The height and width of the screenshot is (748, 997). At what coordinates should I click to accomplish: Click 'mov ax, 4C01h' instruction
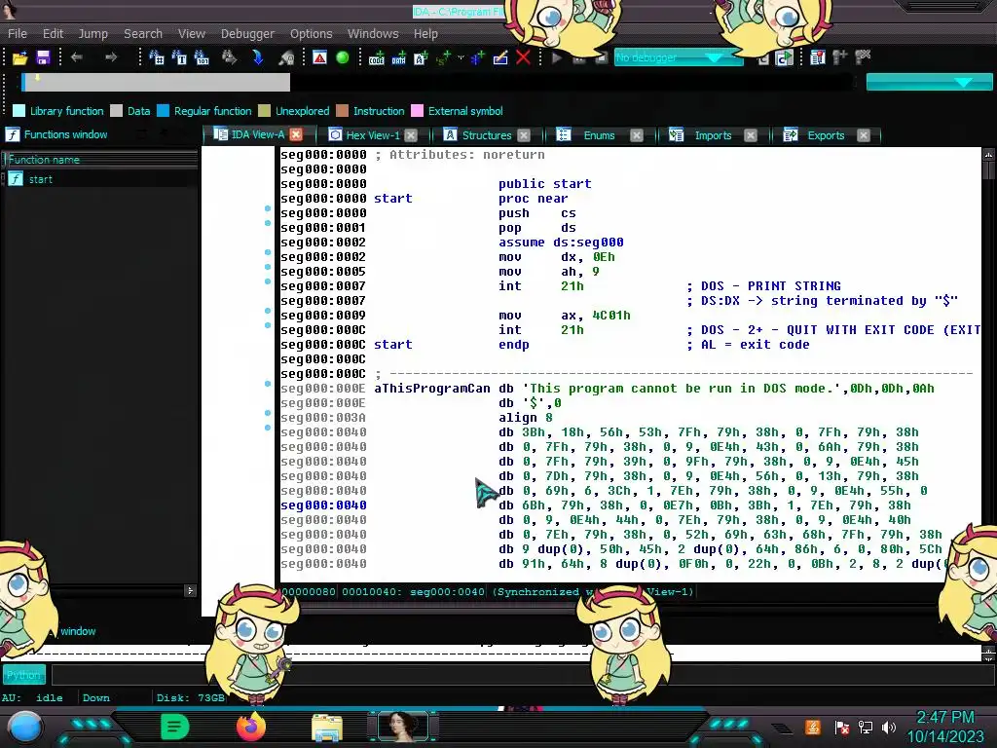click(x=564, y=316)
